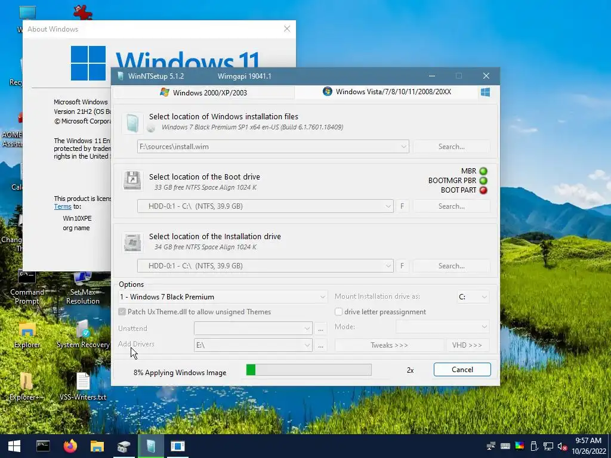
Task: Close the About Windows dialog
Action: (x=287, y=29)
